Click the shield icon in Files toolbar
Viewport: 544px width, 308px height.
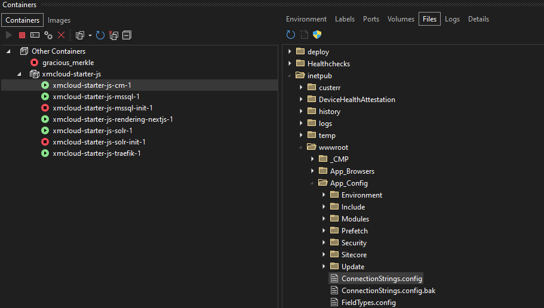[x=317, y=35]
